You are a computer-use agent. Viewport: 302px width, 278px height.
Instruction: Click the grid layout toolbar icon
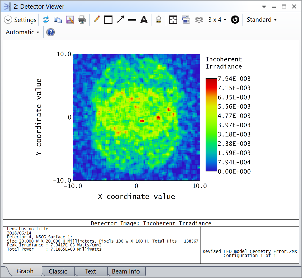173,20
